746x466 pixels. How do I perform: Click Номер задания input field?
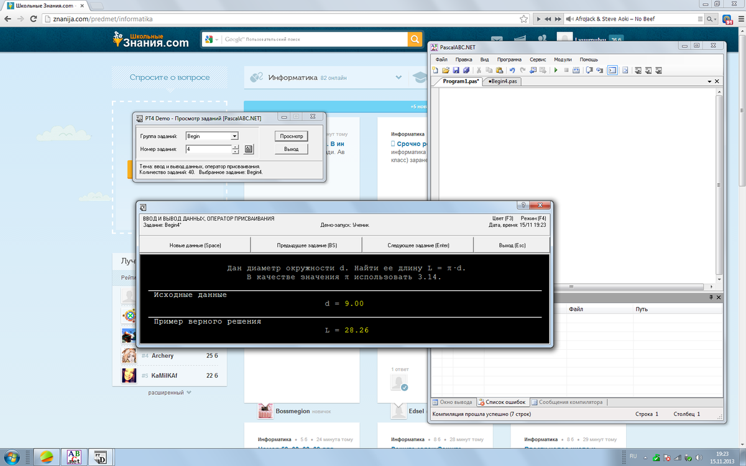pyautogui.click(x=208, y=149)
